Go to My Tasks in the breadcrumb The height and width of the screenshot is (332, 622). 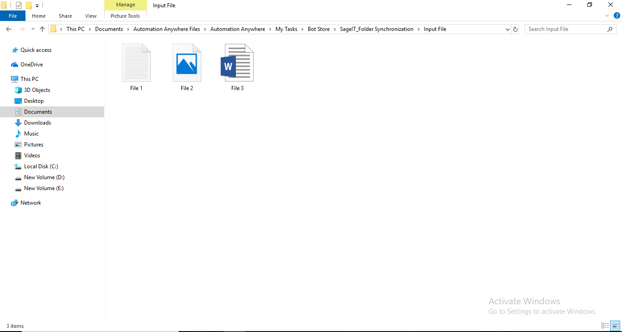[286, 29]
